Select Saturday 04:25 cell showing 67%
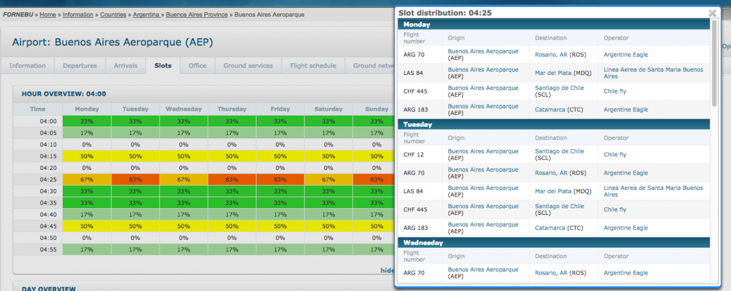 click(x=328, y=180)
